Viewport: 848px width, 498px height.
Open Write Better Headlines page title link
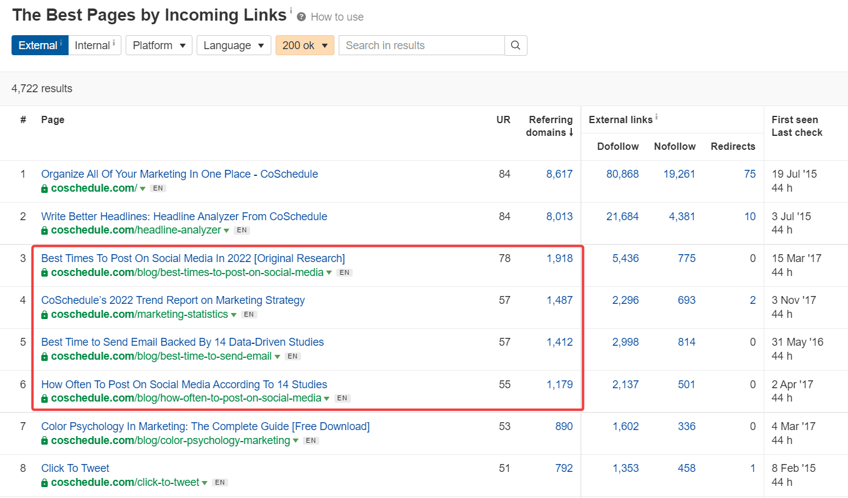point(184,217)
